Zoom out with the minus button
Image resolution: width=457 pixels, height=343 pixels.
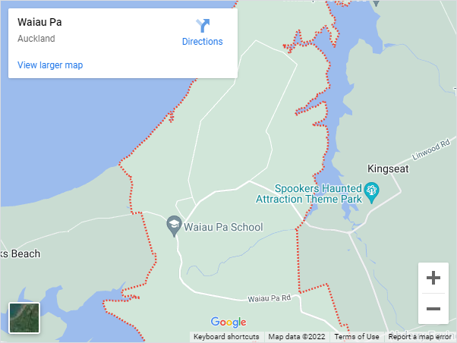pyautogui.click(x=433, y=309)
